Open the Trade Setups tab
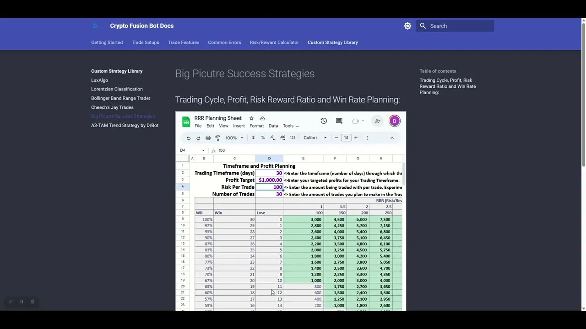The height and width of the screenshot is (329, 586). pyautogui.click(x=146, y=42)
